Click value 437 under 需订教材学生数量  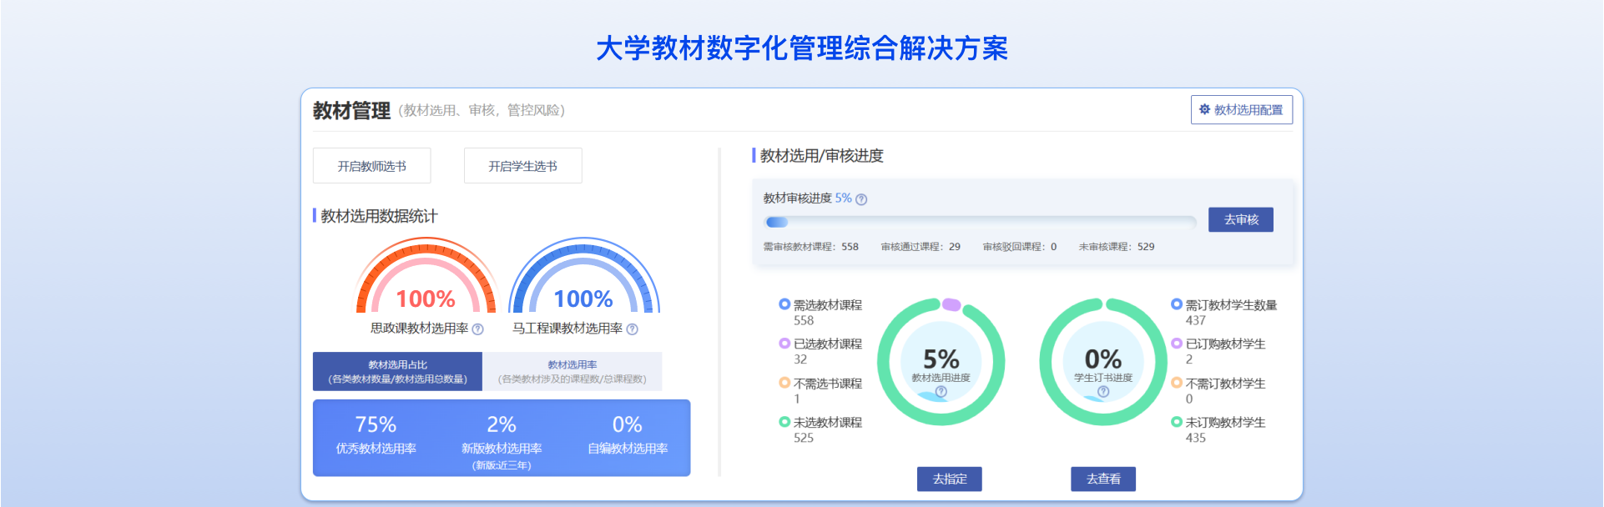[1196, 320]
